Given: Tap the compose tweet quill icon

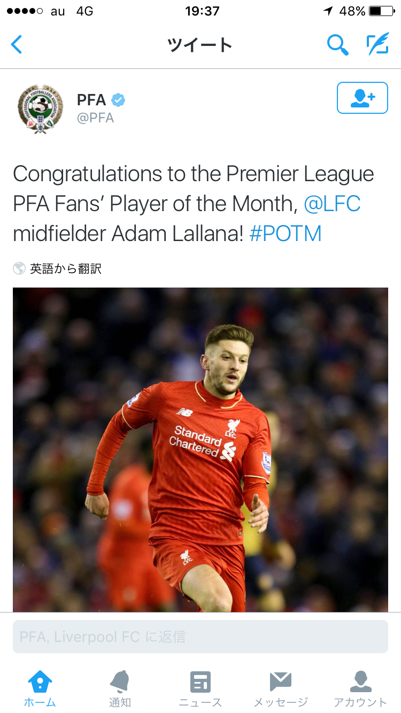Looking at the screenshot, I should point(377,45).
